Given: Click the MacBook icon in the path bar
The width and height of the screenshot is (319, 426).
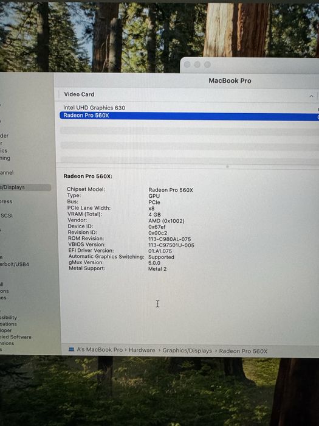Looking at the screenshot, I should [71, 349].
